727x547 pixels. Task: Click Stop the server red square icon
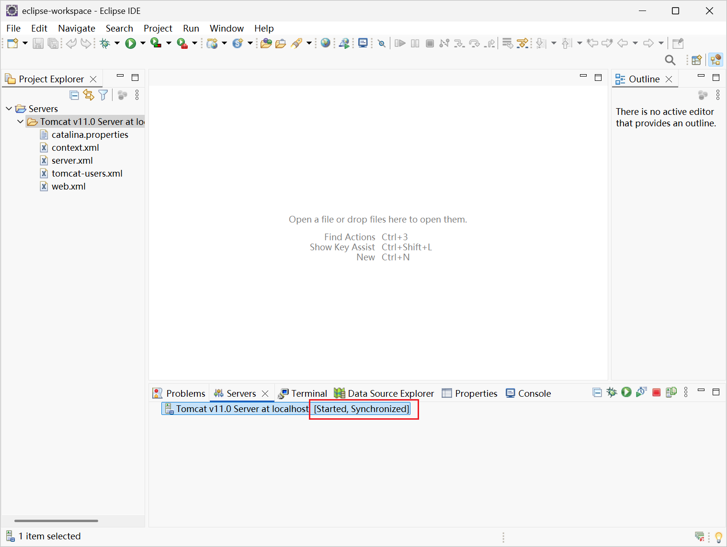(657, 392)
